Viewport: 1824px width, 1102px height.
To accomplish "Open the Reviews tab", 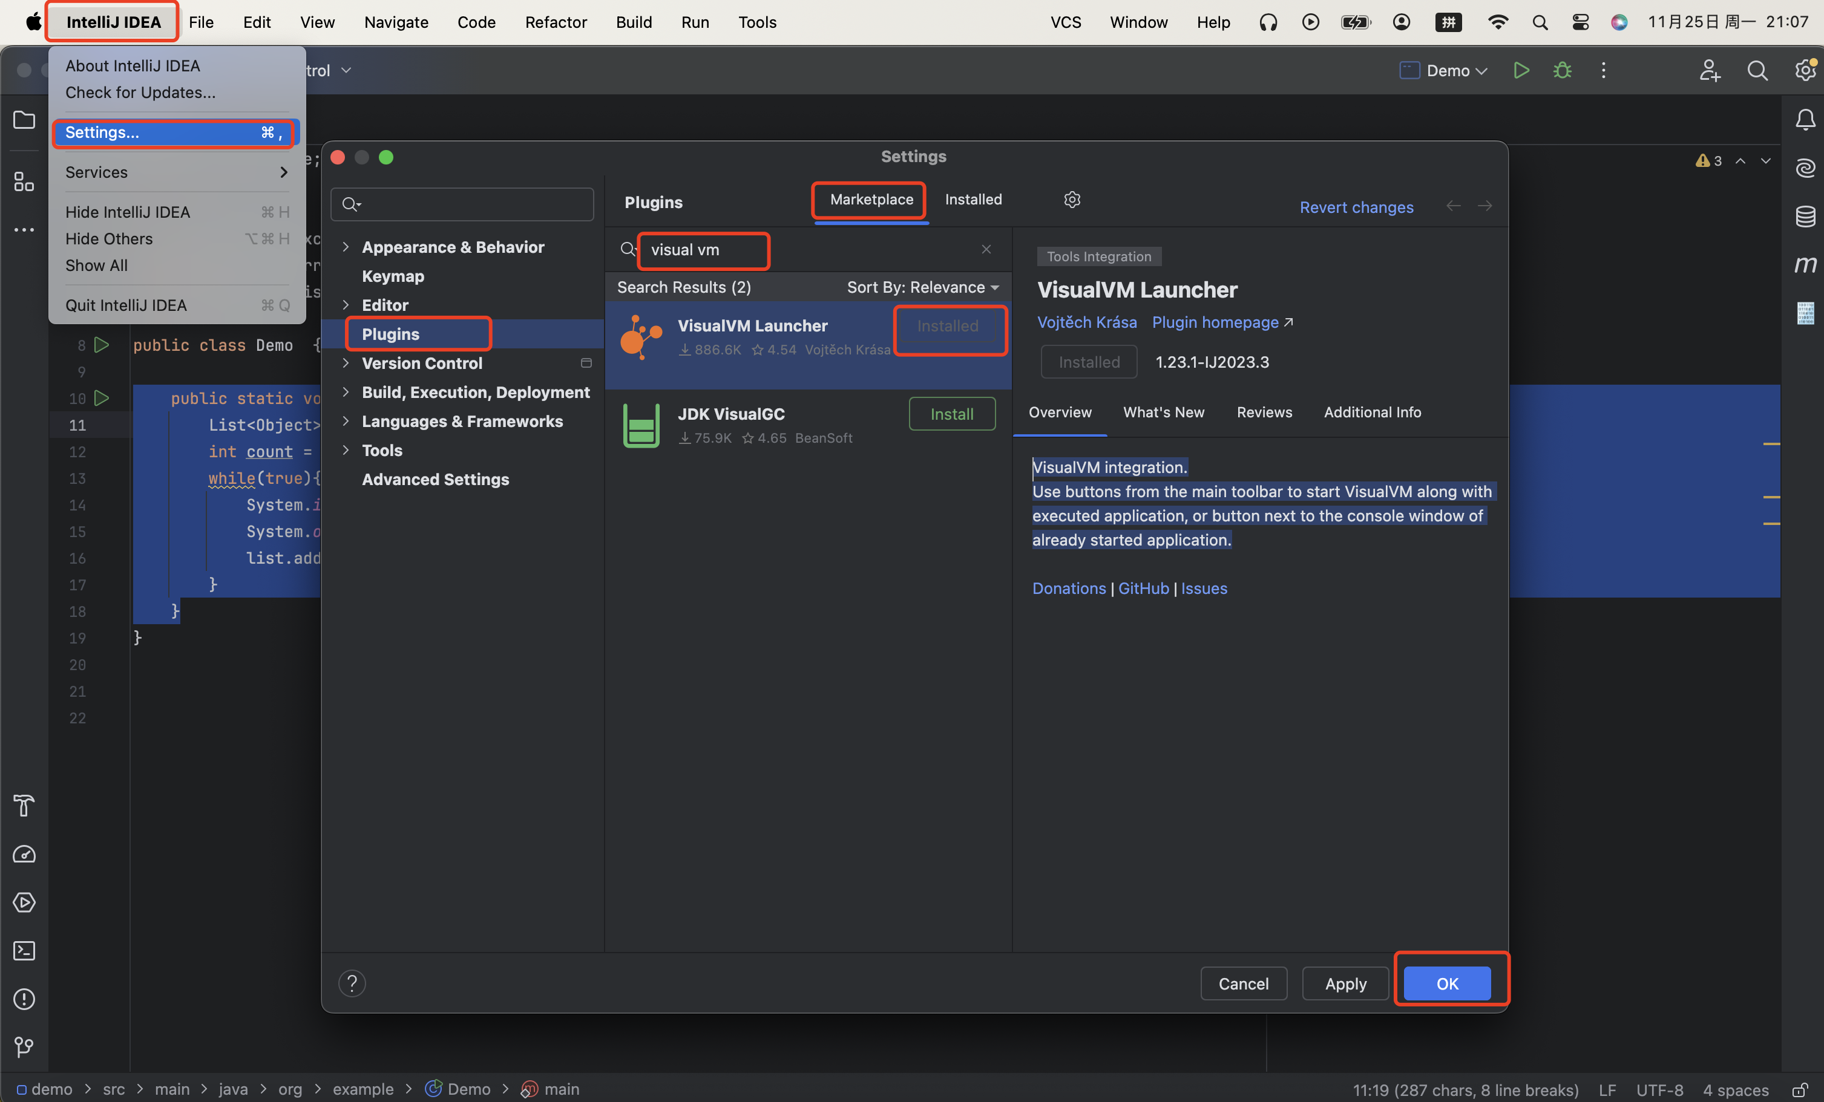I will click(x=1264, y=412).
